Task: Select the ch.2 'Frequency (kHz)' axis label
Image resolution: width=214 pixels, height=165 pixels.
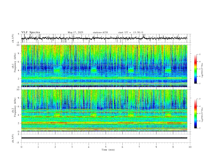Action: coord(15,107)
